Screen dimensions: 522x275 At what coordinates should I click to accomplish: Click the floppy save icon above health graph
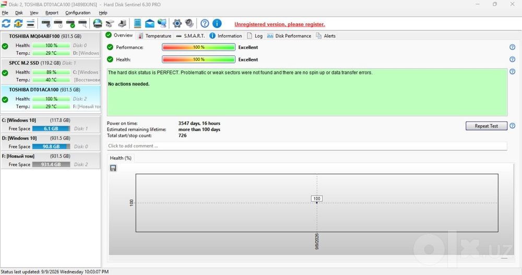pyautogui.click(x=113, y=168)
